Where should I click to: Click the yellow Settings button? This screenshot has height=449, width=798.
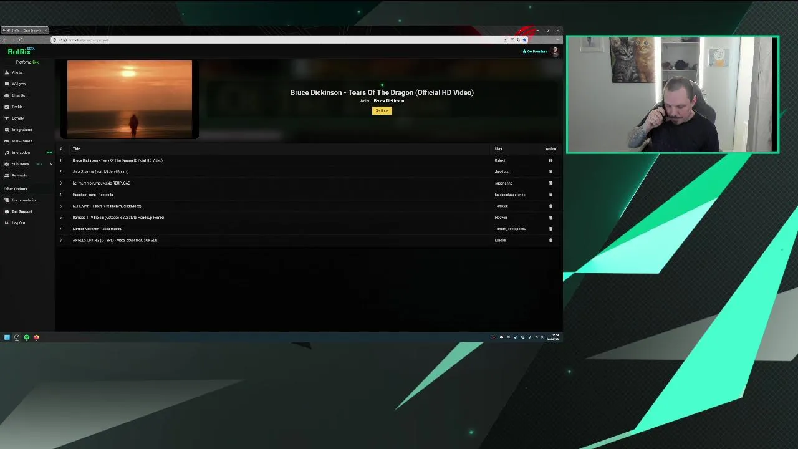(382, 110)
